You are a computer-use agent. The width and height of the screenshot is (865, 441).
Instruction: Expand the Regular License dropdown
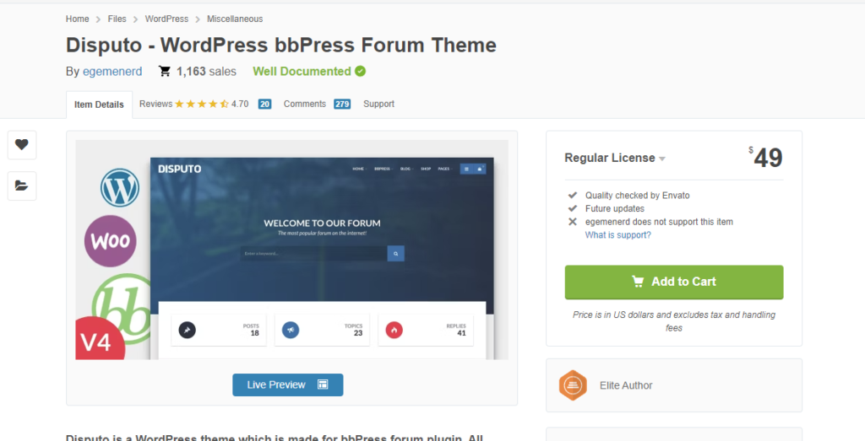tap(661, 159)
